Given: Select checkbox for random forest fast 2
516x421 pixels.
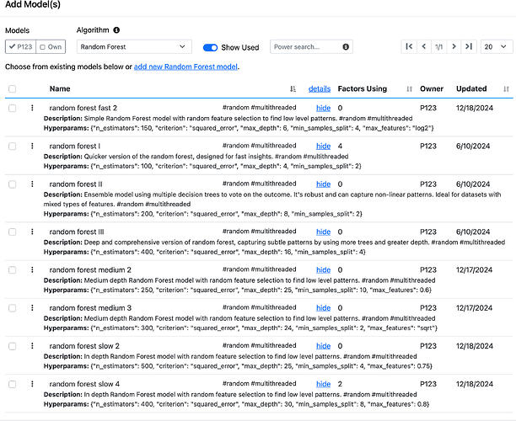Looking at the screenshot, I should tap(12, 108).
